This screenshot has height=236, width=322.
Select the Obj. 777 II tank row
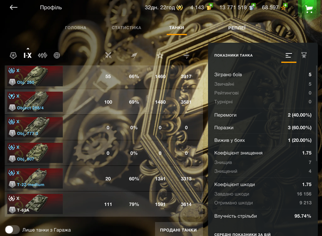coord(104,127)
